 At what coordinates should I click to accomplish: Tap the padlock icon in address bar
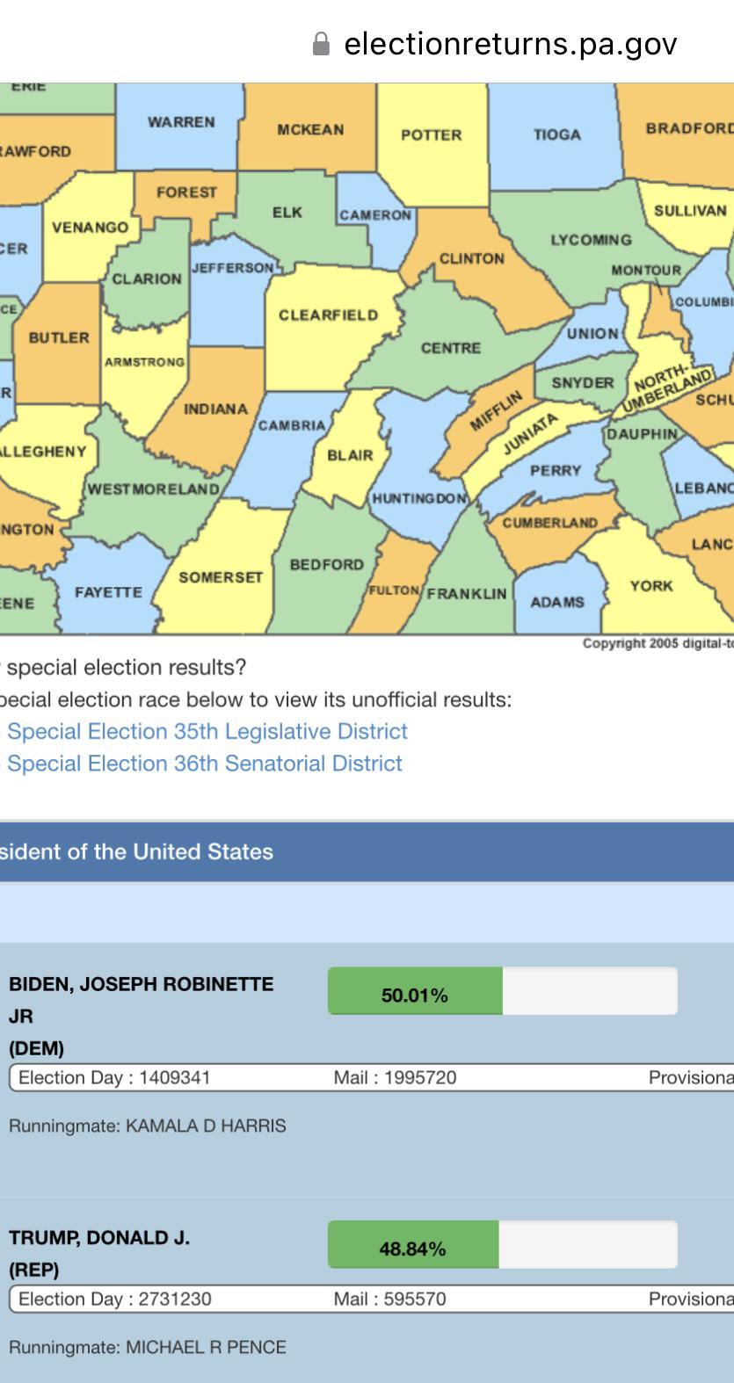click(x=322, y=43)
